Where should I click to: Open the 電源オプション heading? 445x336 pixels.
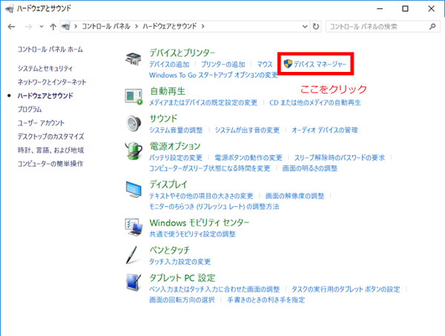point(175,146)
